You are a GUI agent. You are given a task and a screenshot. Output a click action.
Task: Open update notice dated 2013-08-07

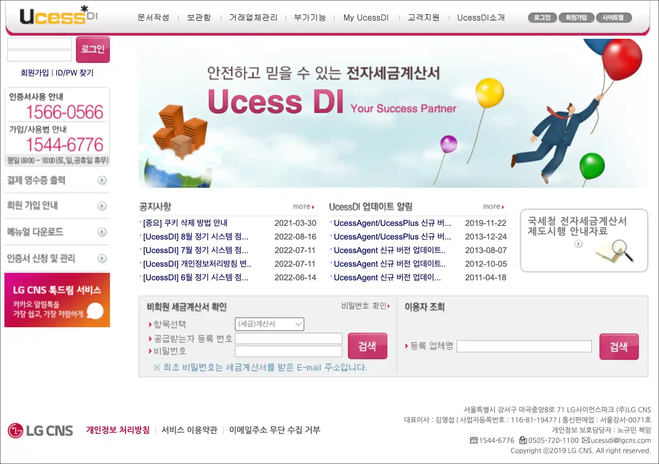(x=390, y=250)
